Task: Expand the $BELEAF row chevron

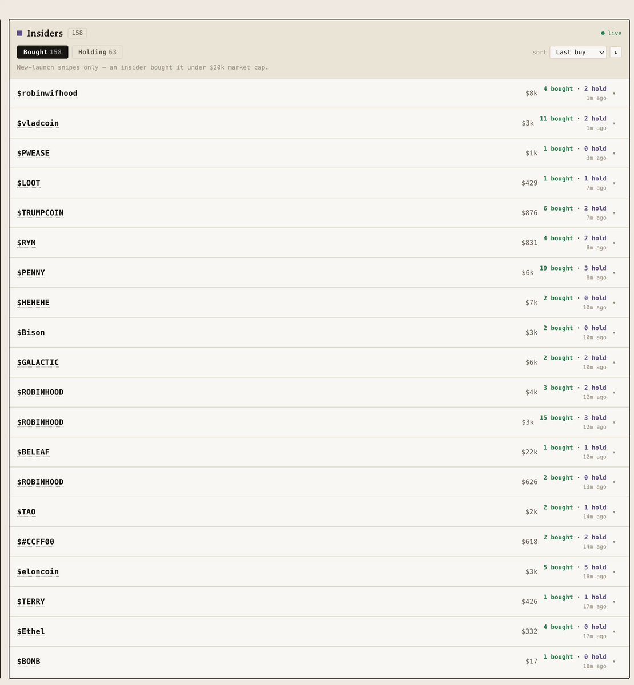Action: [x=614, y=452]
